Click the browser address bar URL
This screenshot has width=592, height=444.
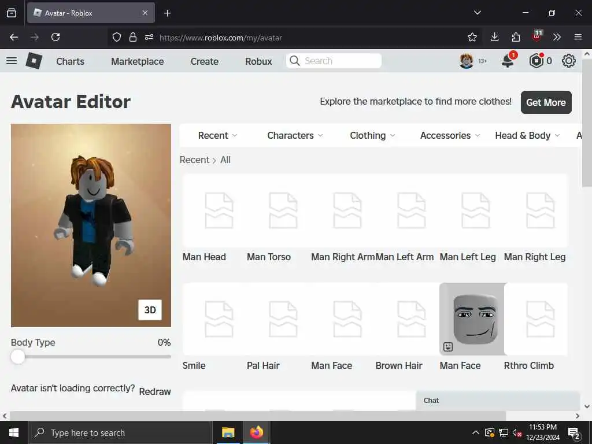pos(220,38)
